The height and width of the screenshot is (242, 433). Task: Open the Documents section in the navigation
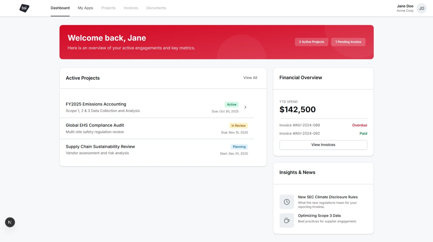(156, 8)
